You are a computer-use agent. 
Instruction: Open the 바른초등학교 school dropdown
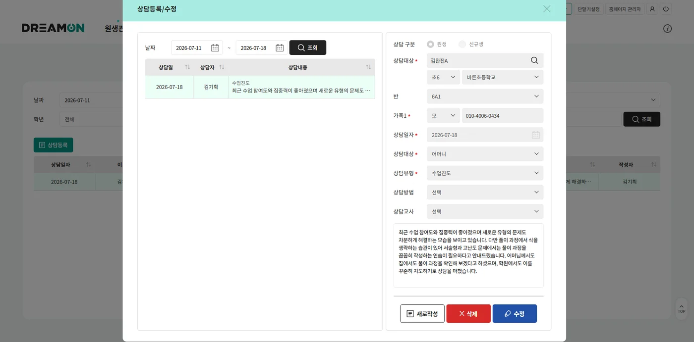point(503,77)
